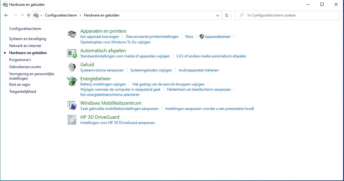Select Hardware en geluiden breadcrumb
This screenshot has height=181, width=344.
tap(102, 15)
